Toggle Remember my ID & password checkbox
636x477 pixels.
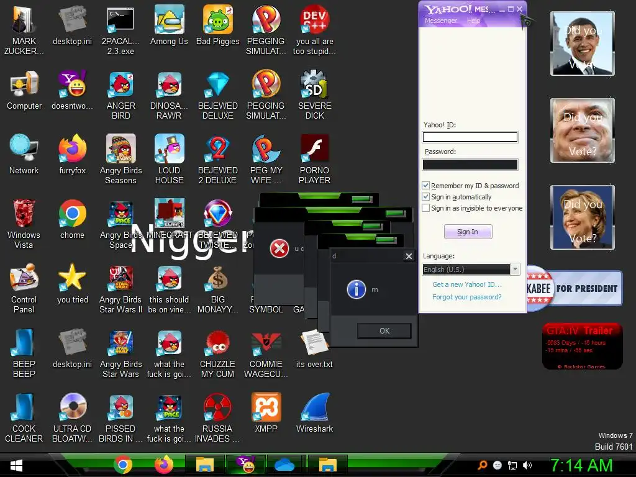click(426, 186)
